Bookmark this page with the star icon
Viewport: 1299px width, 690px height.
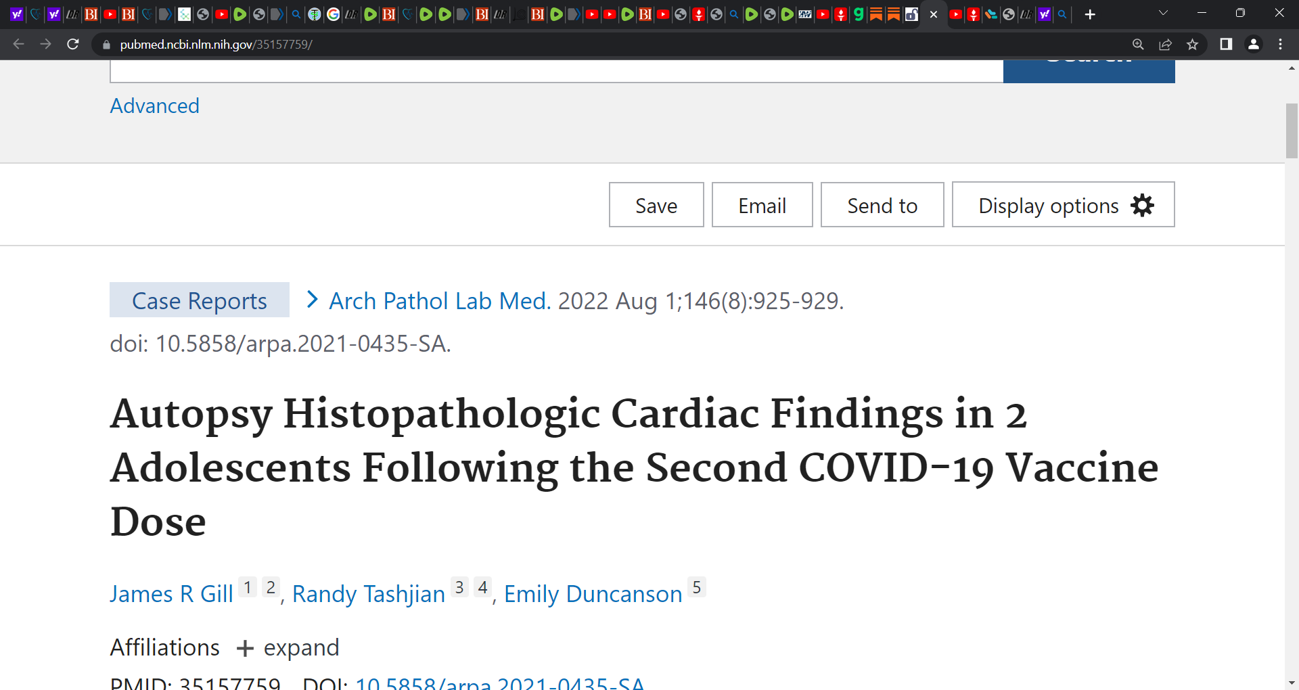pyautogui.click(x=1192, y=44)
